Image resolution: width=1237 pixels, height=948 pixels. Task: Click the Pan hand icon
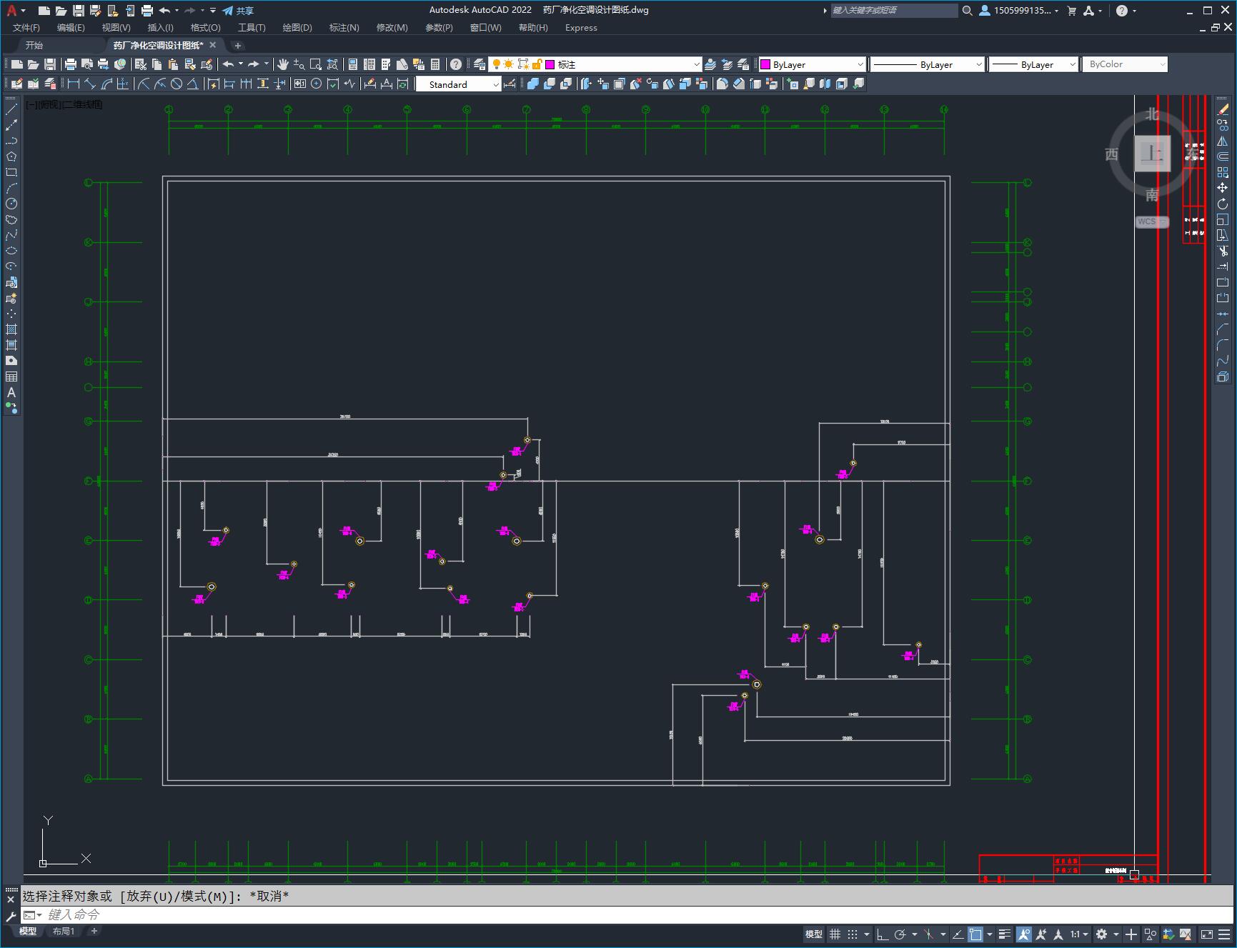282,64
